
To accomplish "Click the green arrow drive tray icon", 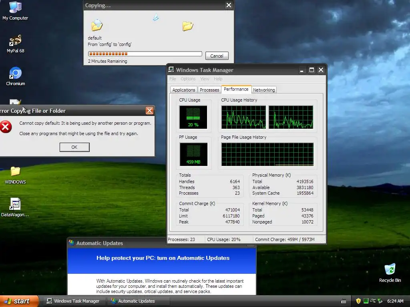I will pos(380,301).
